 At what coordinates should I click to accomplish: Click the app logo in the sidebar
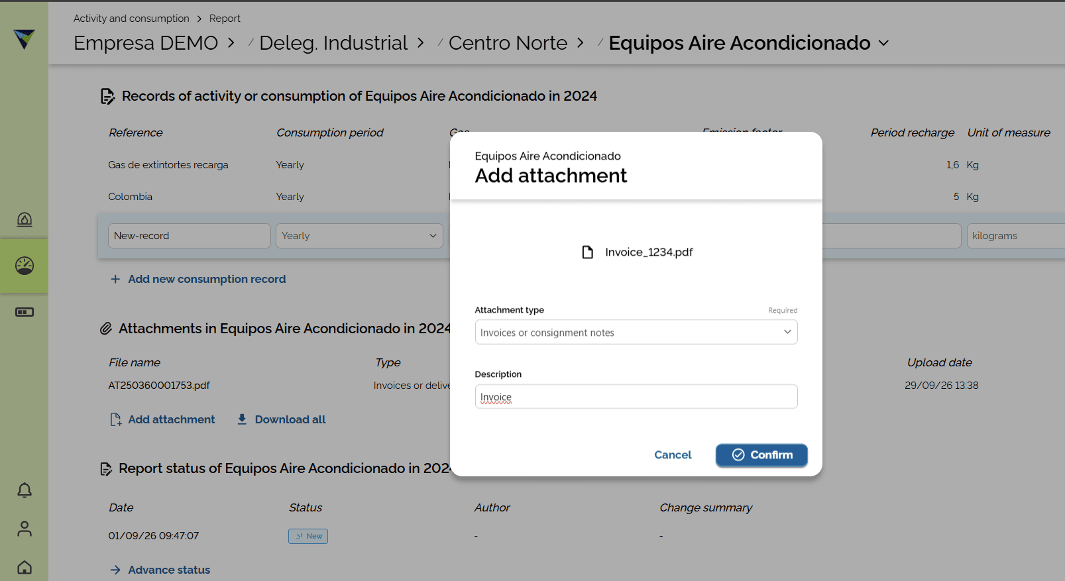click(24, 39)
